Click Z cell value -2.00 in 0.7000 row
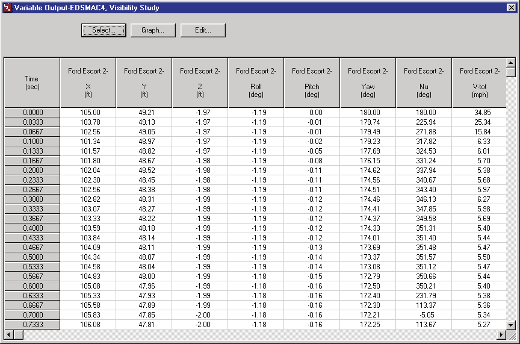 pyautogui.click(x=200, y=314)
